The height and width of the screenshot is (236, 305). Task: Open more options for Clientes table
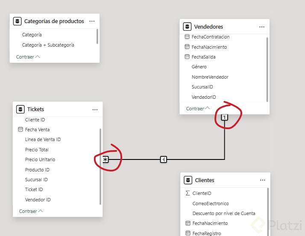[x=262, y=180]
